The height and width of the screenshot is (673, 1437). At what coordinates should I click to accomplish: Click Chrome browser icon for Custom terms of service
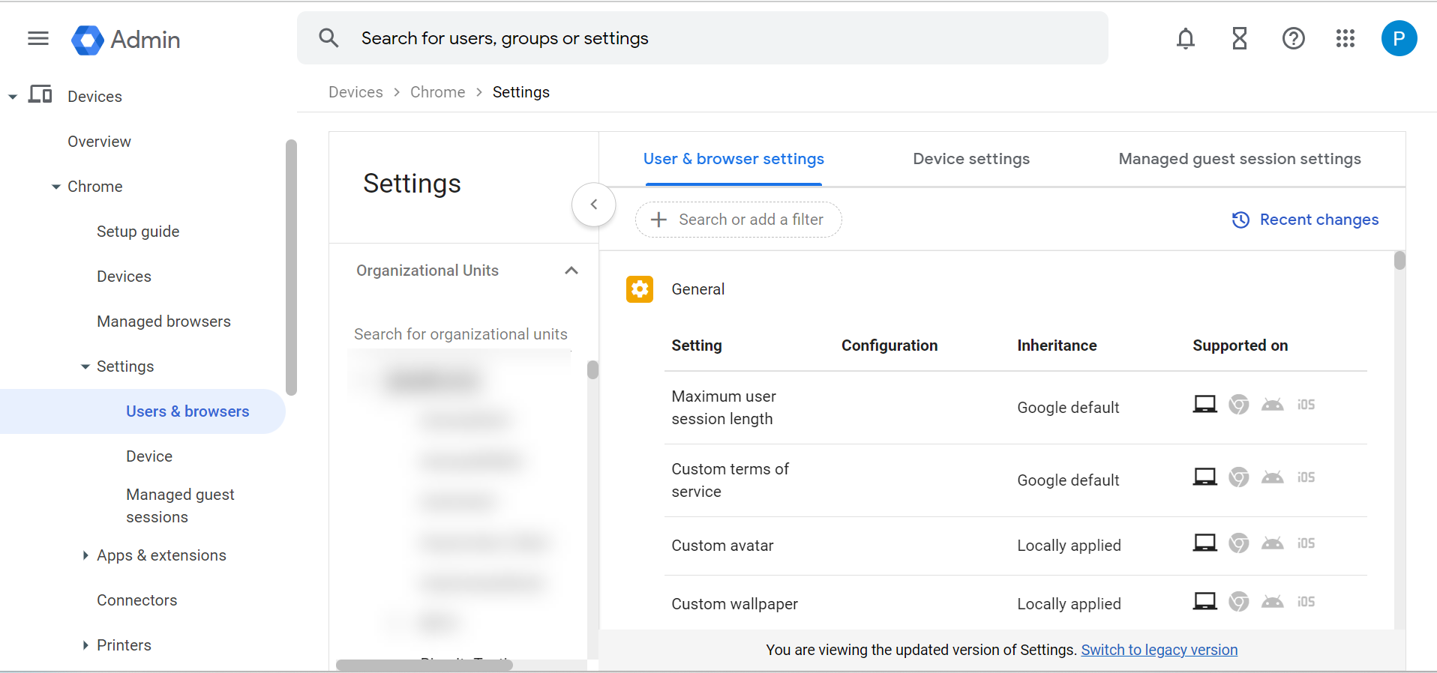pos(1239,477)
